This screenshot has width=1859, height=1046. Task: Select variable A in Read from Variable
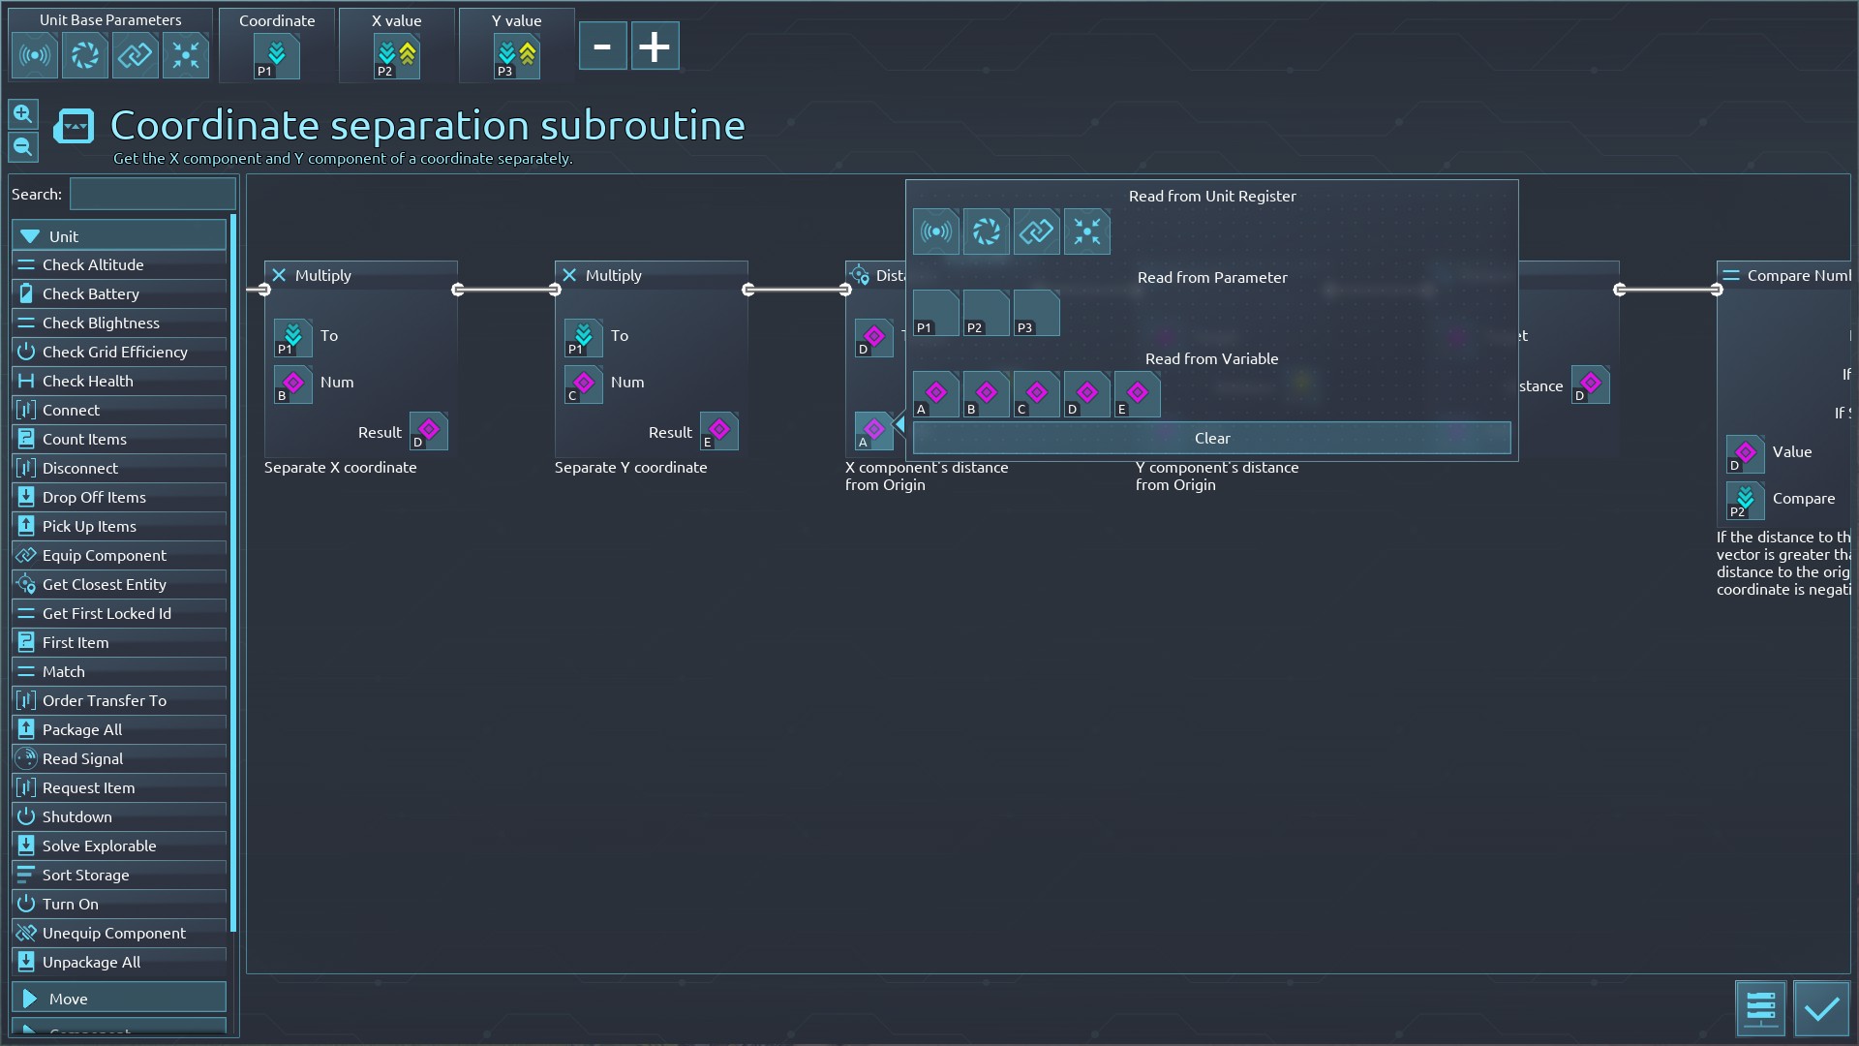[x=935, y=394]
